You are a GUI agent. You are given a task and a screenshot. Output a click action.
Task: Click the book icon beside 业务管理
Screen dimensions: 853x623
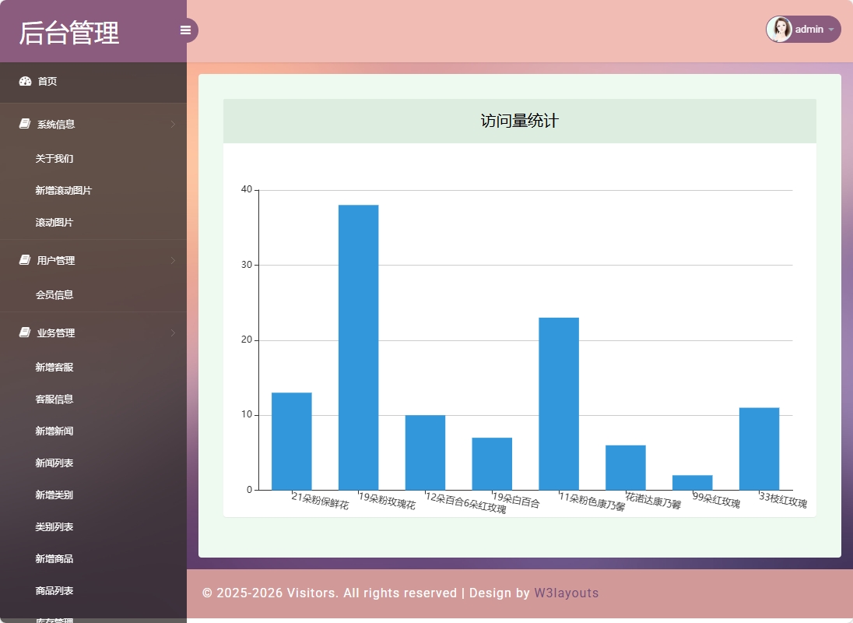point(25,333)
